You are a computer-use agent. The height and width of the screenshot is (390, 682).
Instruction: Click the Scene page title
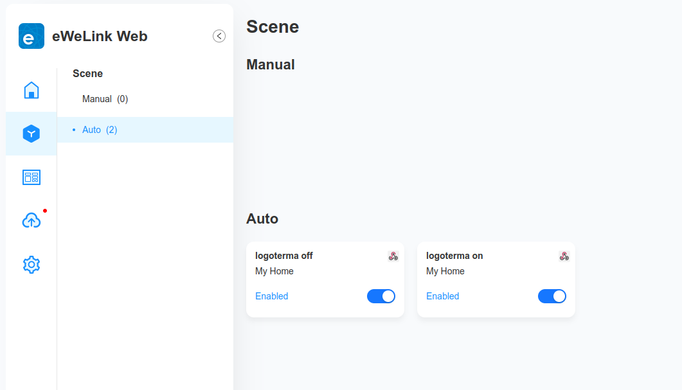[273, 26]
